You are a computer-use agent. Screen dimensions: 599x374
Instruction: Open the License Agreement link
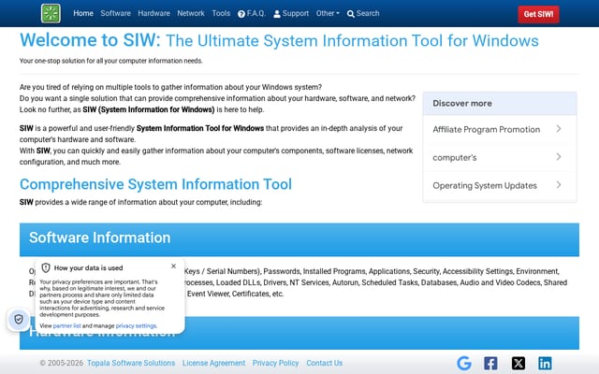[x=213, y=363]
